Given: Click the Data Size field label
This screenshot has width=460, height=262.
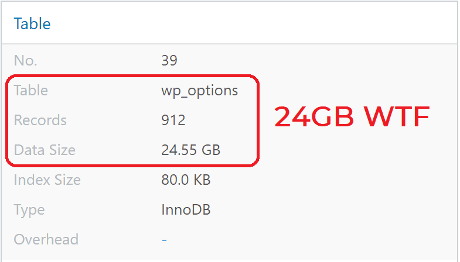Looking at the screenshot, I should click(45, 150).
